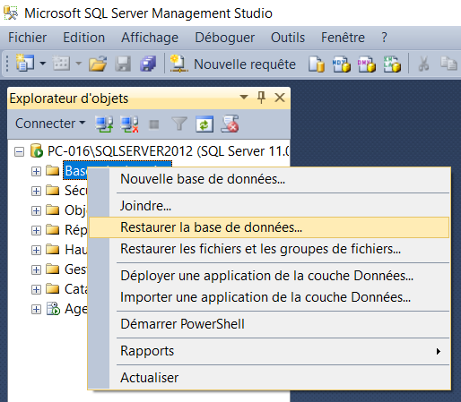
Task: Choose Démarrer PowerShell
Action: pos(269,324)
